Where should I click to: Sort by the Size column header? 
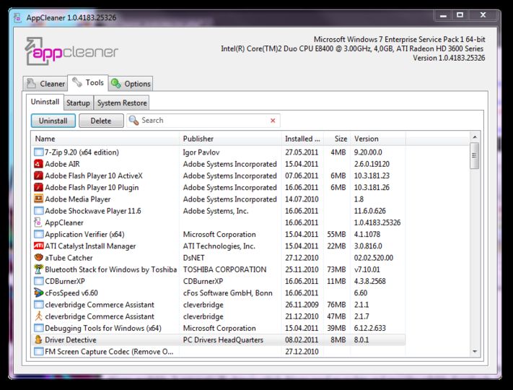point(337,139)
